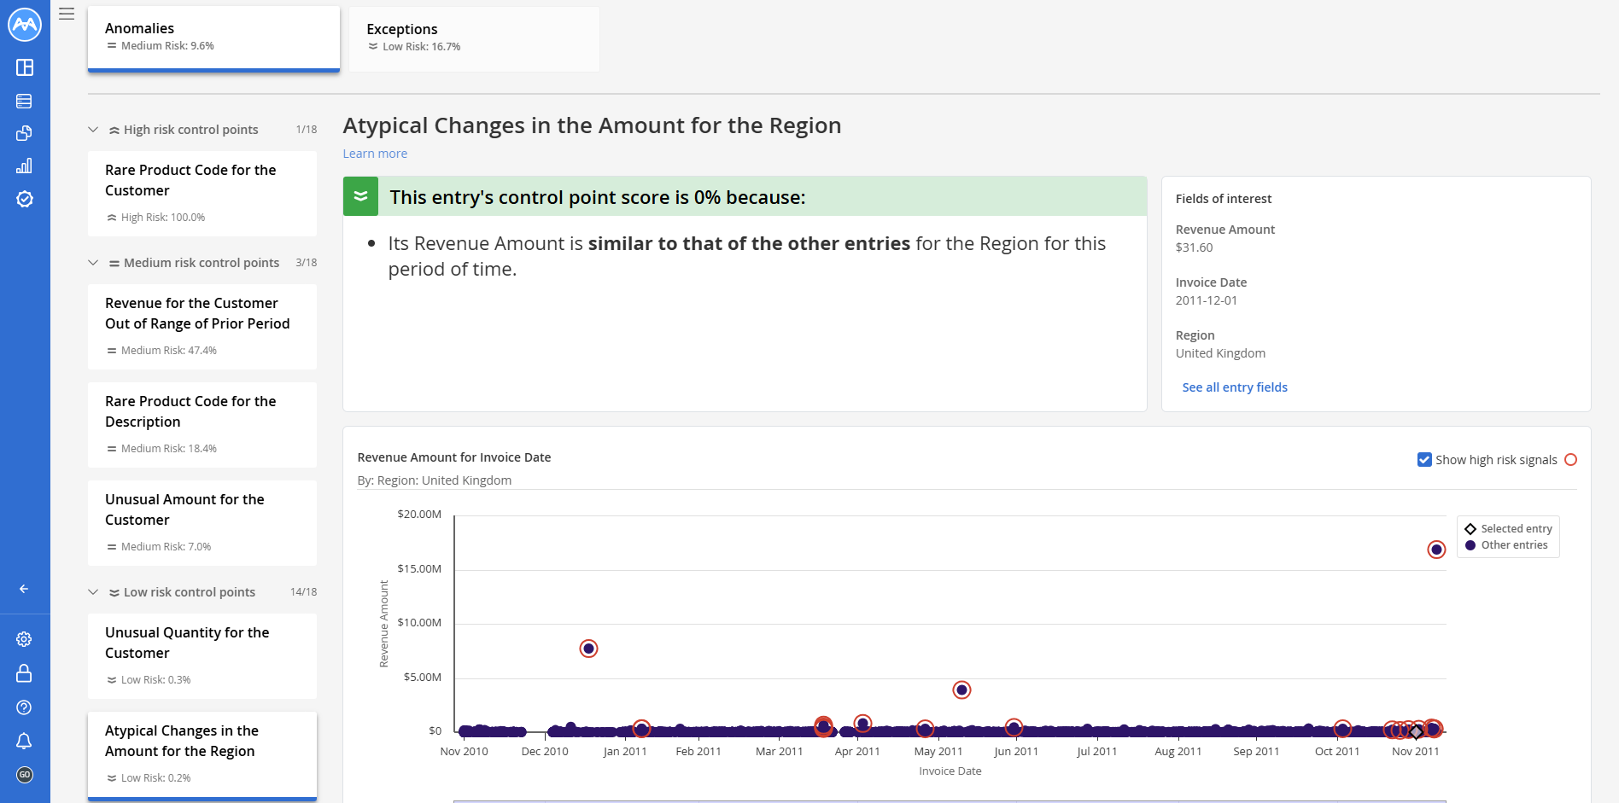This screenshot has width=1619, height=803.
Task: Click the data table list sidebar icon
Action: [25, 101]
